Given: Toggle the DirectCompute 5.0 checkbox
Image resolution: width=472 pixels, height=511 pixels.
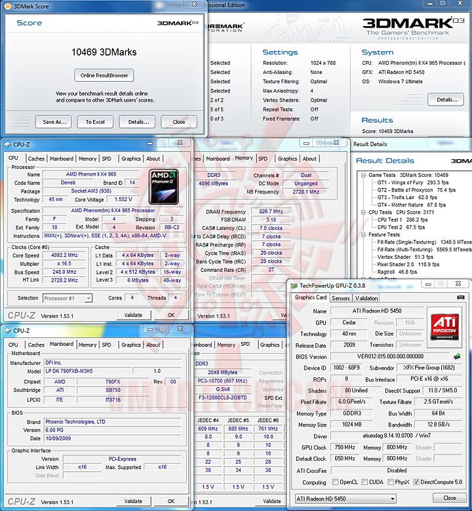Looking at the screenshot, I should [416, 482].
